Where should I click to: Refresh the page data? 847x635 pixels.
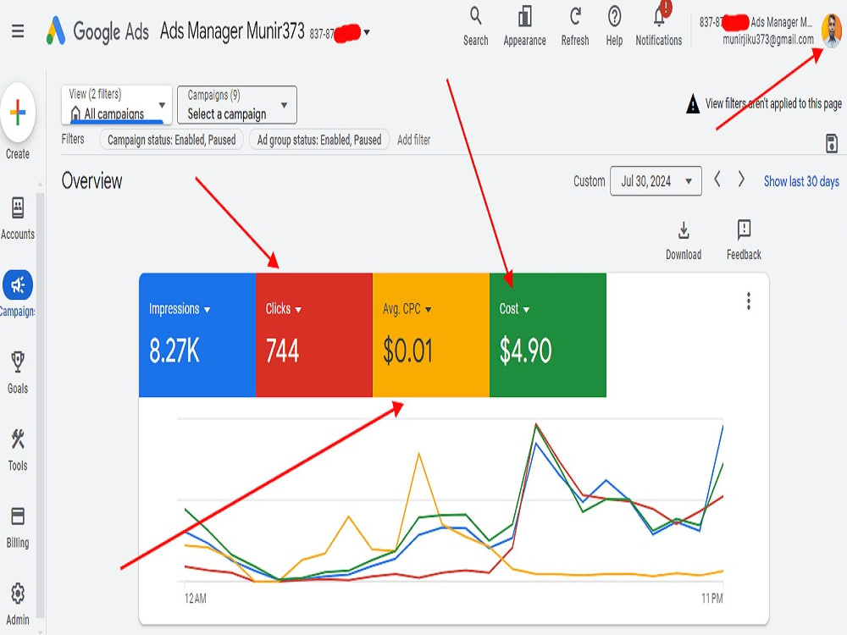point(575,26)
